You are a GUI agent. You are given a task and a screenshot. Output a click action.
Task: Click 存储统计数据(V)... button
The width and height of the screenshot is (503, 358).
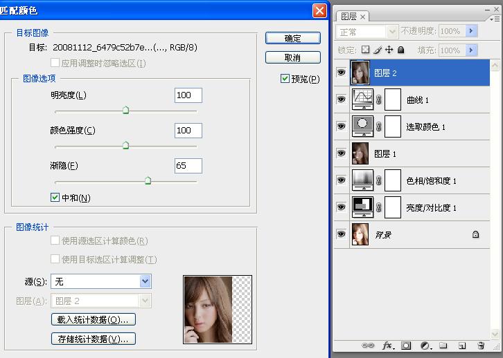click(94, 339)
